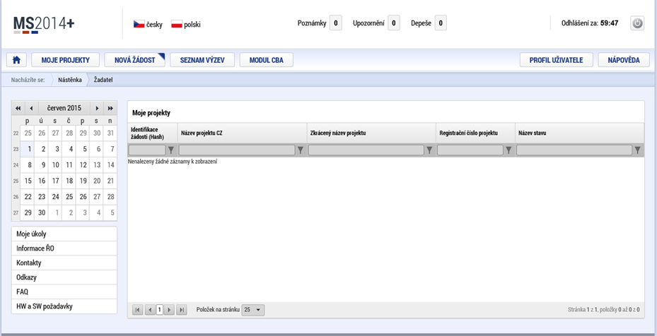Sort by Registrační číslo projektu column header
Image resolution: width=657 pixels, height=336 pixels.
tap(475, 133)
